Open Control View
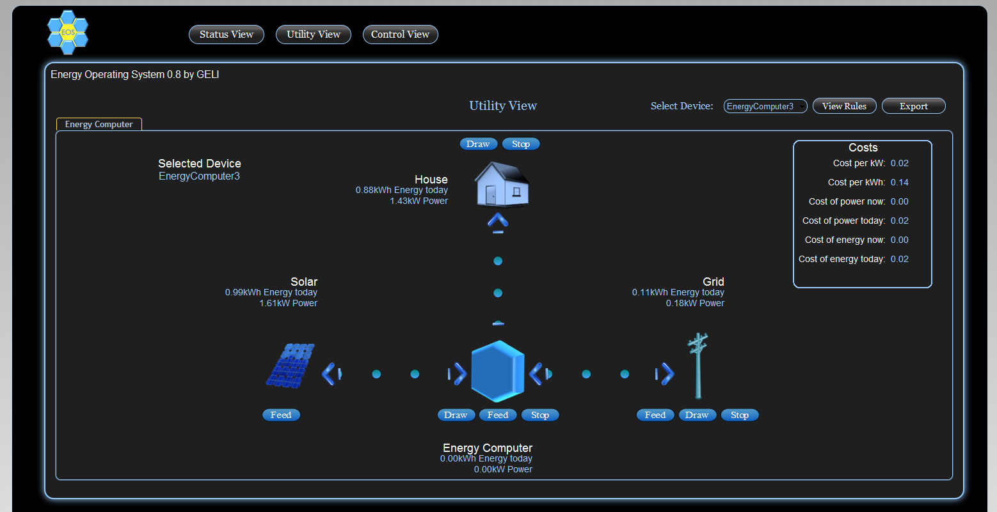 401,35
